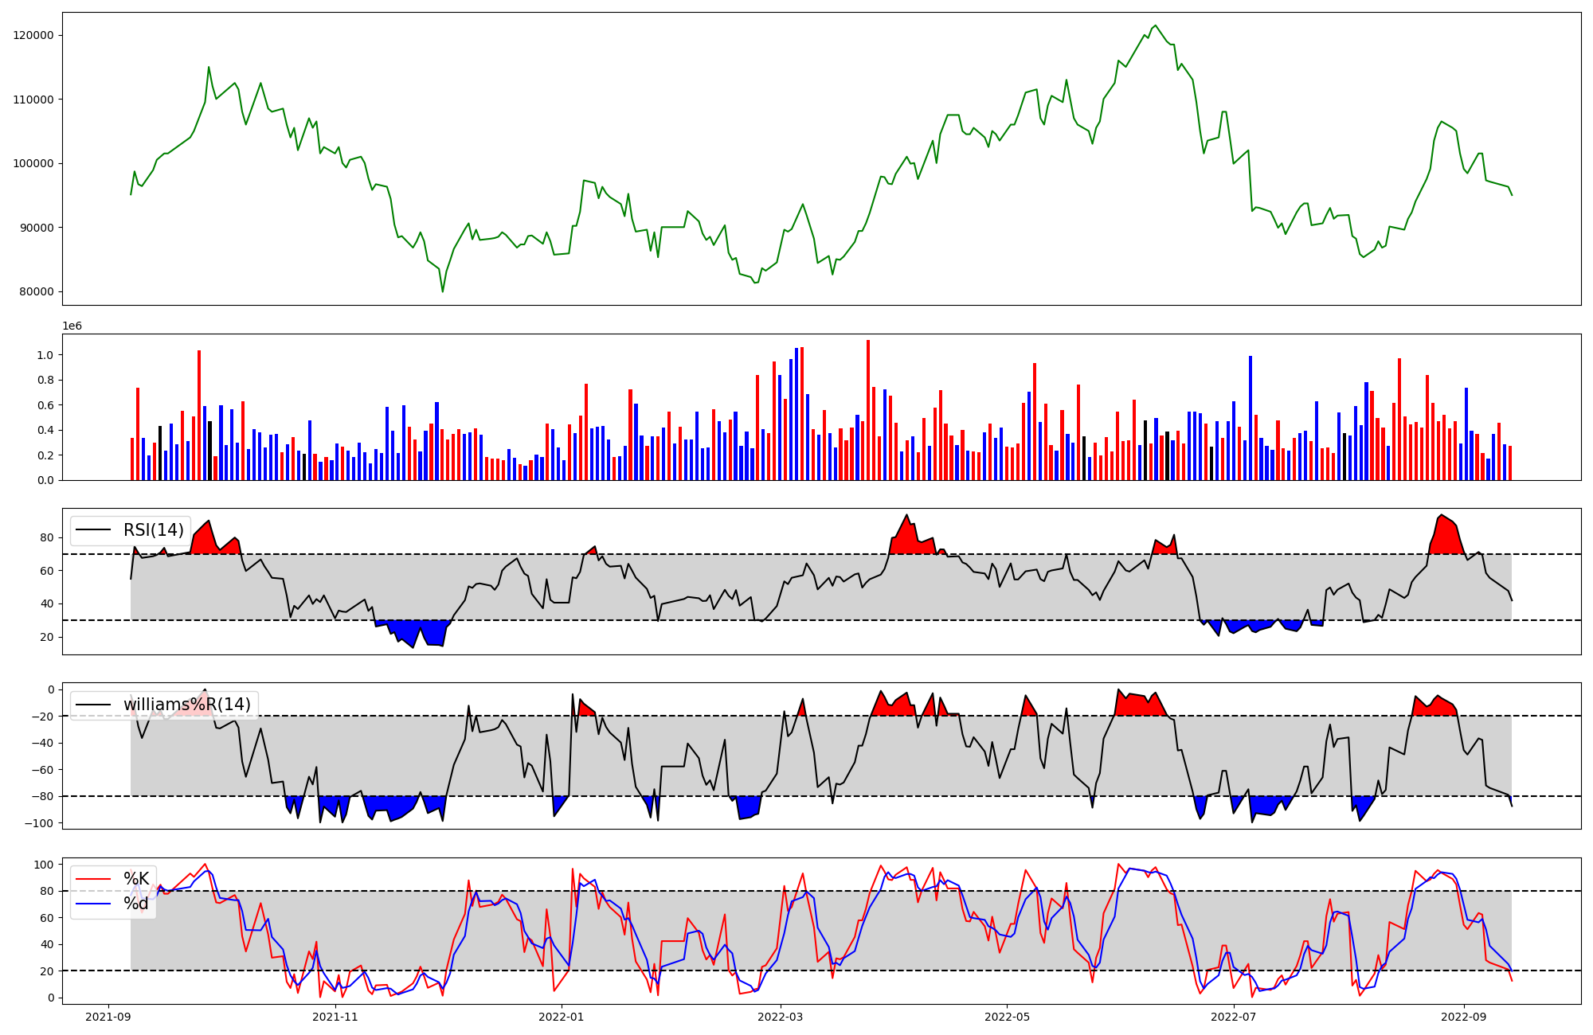
Task: Click the 0.2 tick on volume axis
Action: pos(45,455)
